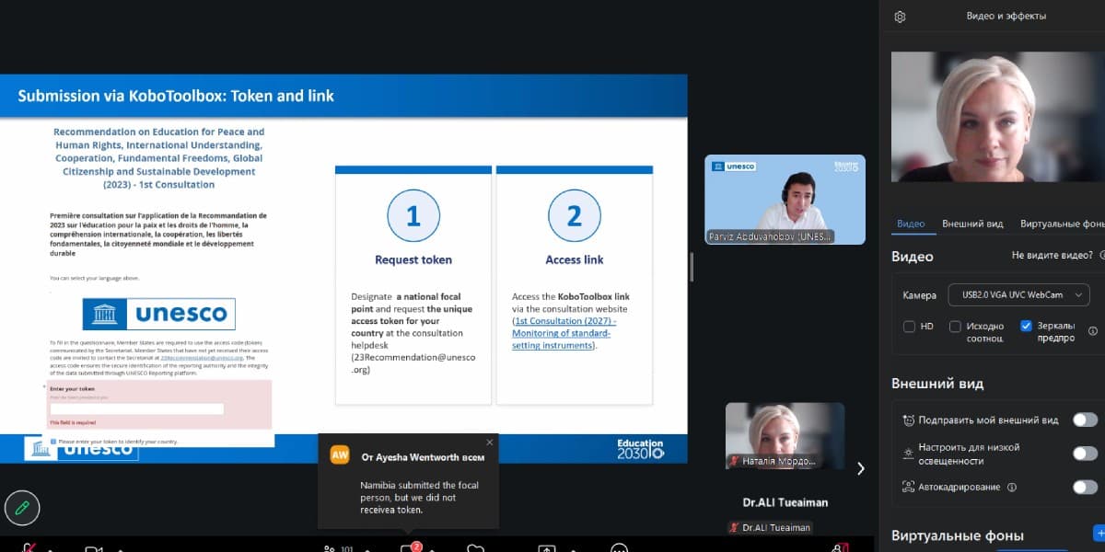Click the low-light adjustment sun icon

point(909,454)
